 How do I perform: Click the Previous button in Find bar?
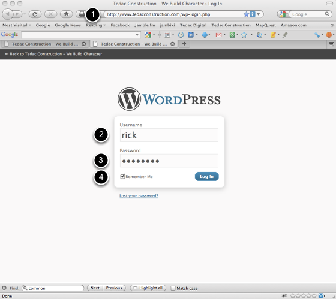(x=114, y=288)
